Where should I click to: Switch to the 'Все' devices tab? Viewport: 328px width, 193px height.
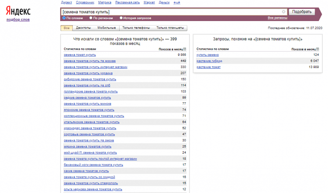click(66, 28)
